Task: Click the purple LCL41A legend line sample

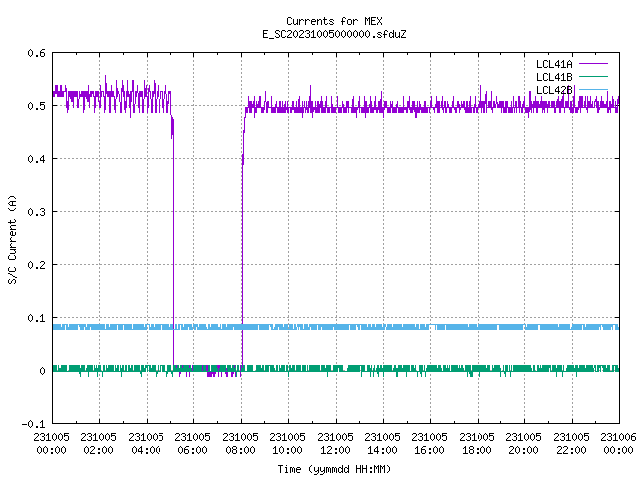Action: click(x=593, y=64)
